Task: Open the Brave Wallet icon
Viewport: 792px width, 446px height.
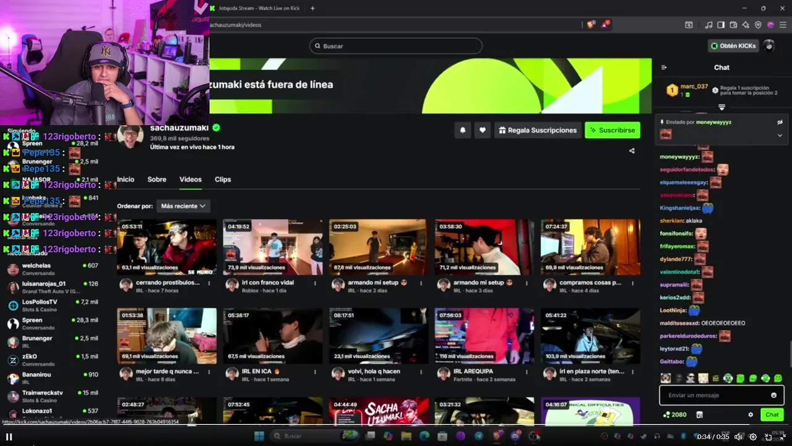Action: 733,25
